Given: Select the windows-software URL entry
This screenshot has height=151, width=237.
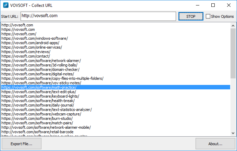Looking at the screenshot, I should point(35,38).
